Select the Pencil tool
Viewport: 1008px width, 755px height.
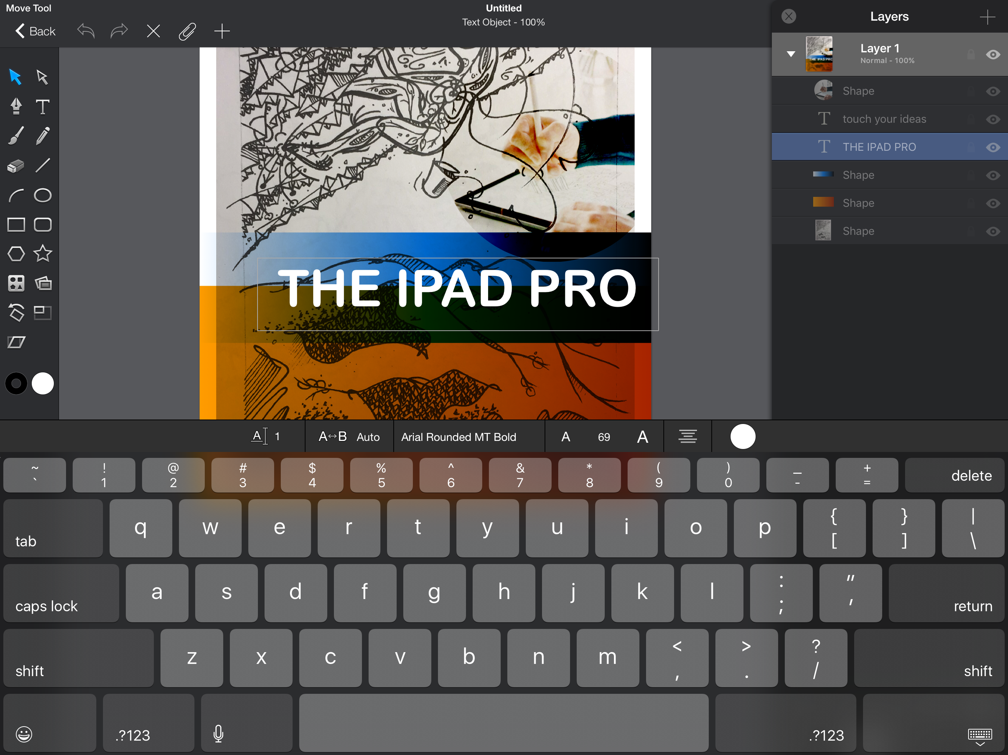point(42,136)
